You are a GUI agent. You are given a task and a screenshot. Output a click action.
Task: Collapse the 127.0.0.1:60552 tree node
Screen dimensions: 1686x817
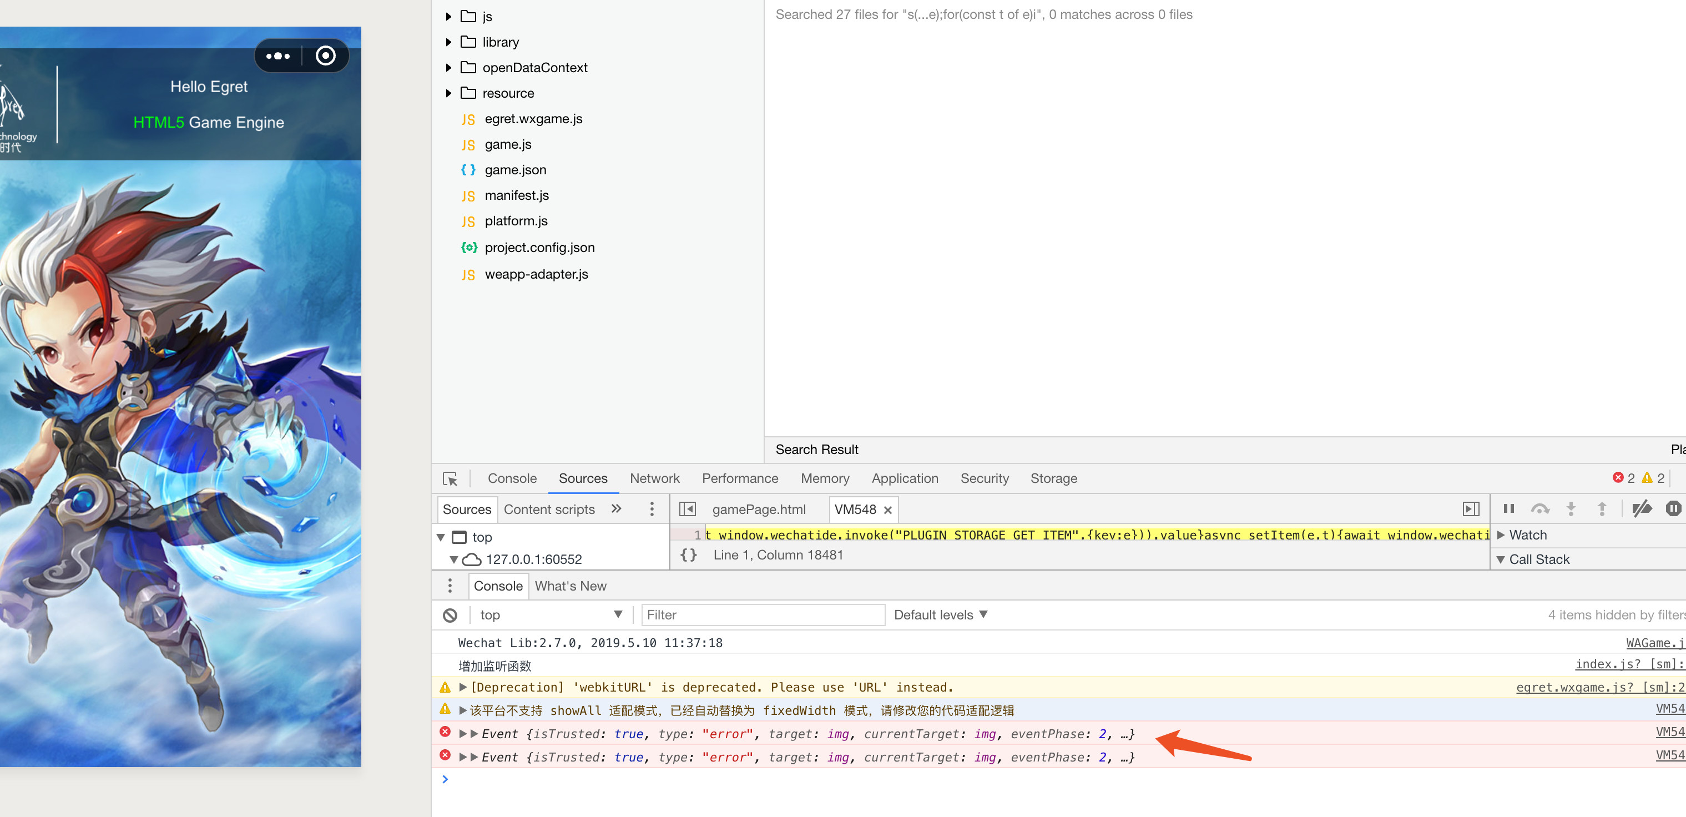click(x=453, y=559)
